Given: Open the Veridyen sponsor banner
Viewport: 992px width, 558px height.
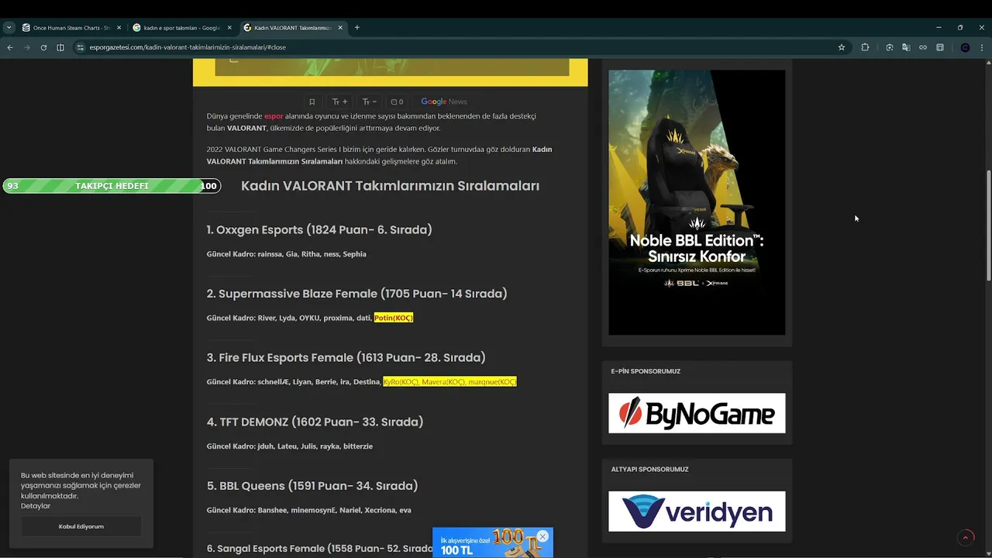Looking at the screenshot, I should pyautogui.click(x=697, y=511).
